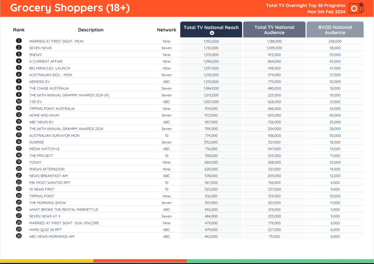Click the Grocery Shoppers (18+) title

70,8
